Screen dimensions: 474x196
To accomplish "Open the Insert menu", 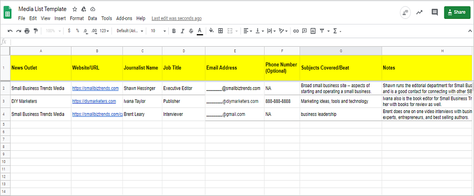I will [x=60, y=18].
